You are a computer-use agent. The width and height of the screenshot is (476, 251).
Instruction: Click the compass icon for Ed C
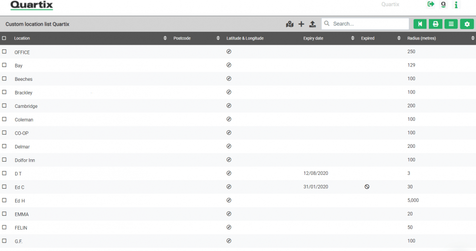click(229, 187)
